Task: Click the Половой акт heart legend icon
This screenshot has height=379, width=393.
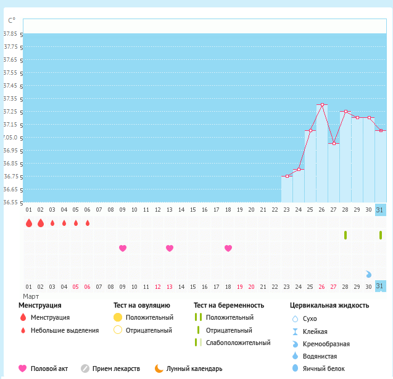Action: (x=23, y=369)
